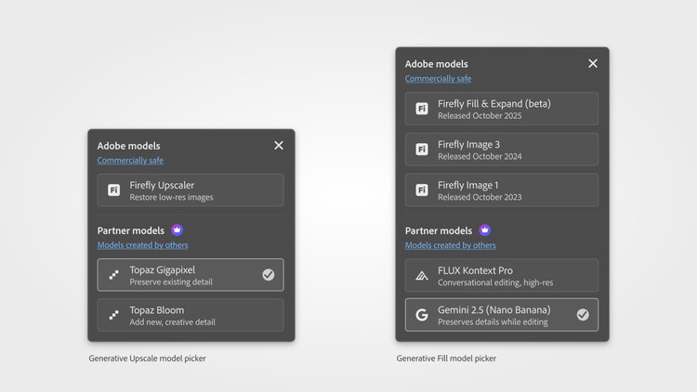Select the Firefly Fill & Expand (beta) model
This screenshot has width=697, height=392.
pos(502,109)
